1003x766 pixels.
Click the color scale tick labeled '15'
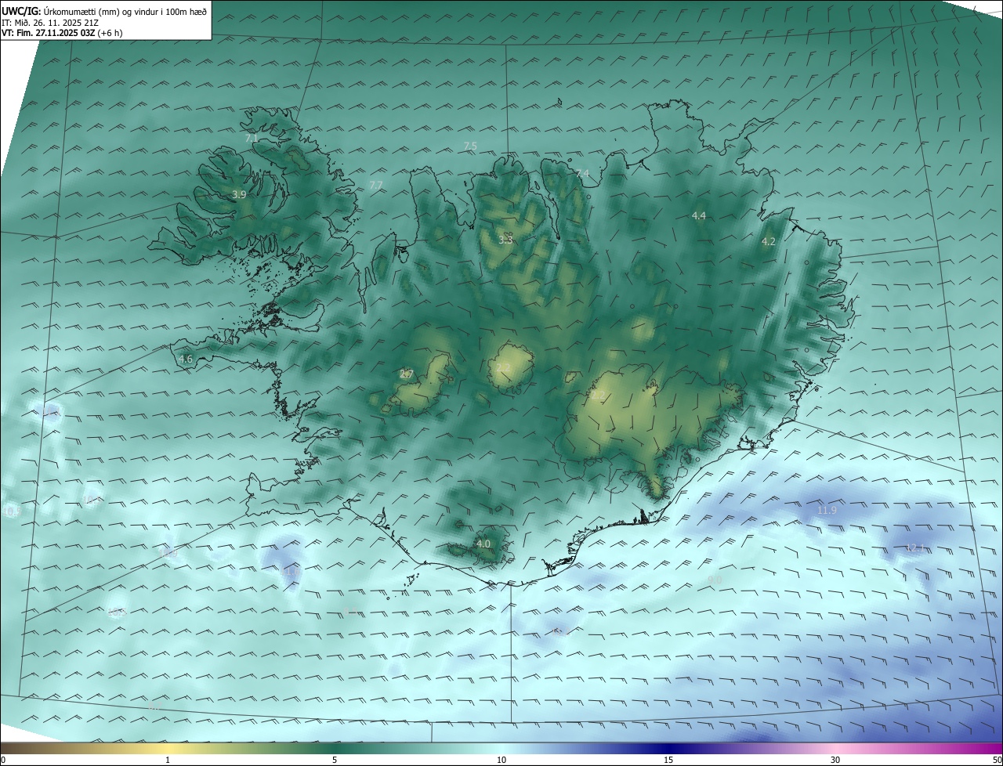[x=668, y=760]
